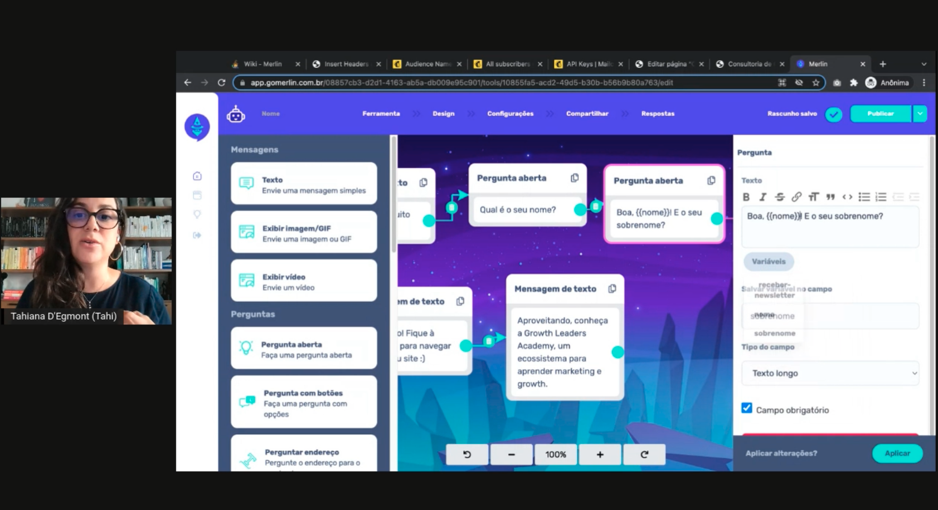Create a numbered list
The image size is (938, 510).
[881, 197]
